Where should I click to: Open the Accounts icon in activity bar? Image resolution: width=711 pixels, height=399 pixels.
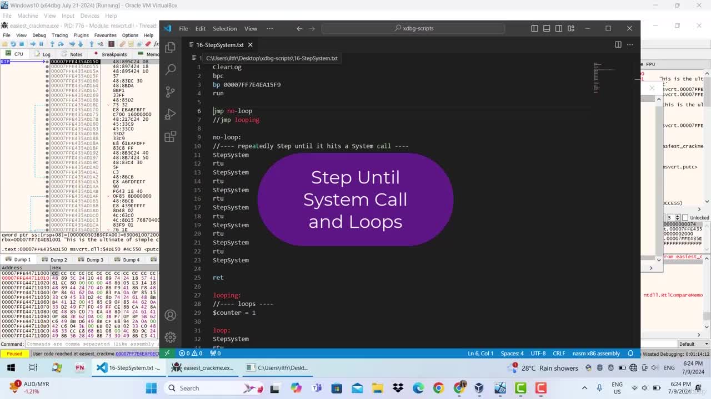(x=171, y=315)
